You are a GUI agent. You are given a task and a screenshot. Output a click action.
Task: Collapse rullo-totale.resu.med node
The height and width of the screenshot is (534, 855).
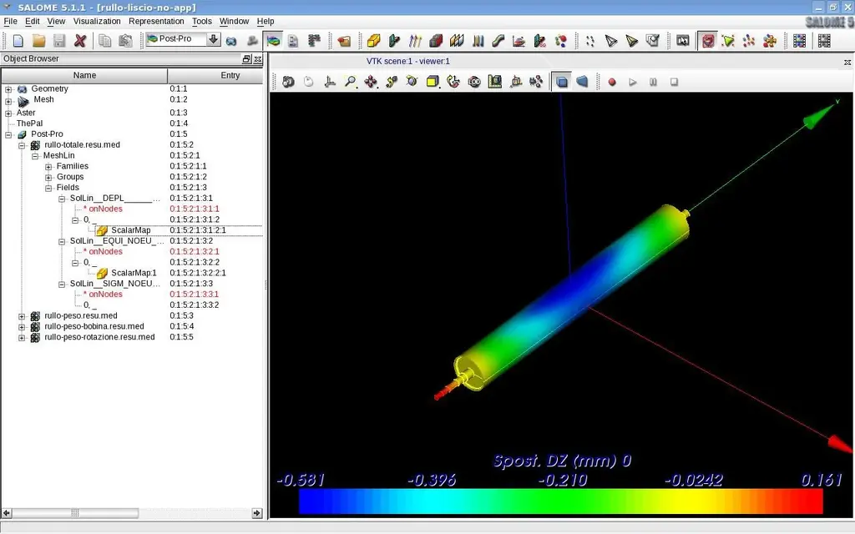22,145
